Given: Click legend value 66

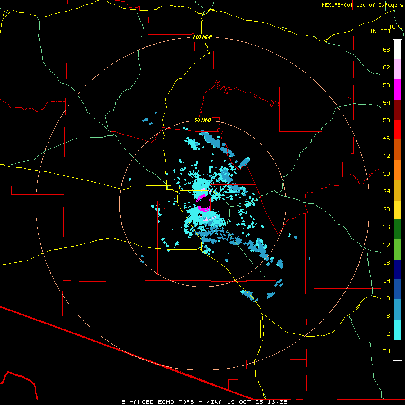Looking at the screenshot, I should coord(387,49).
